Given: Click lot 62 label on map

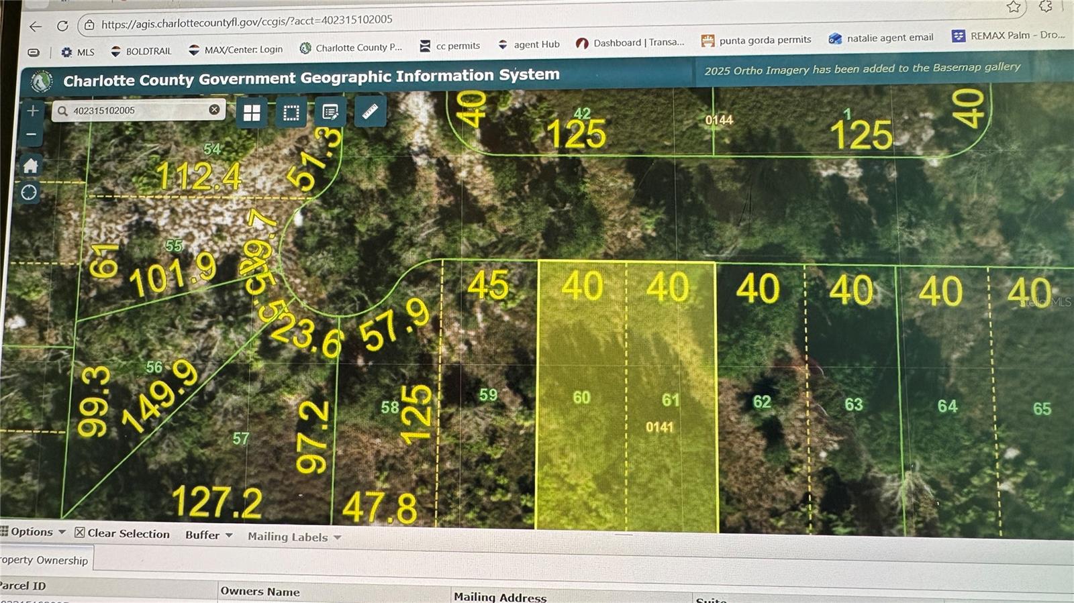Looking at the screenshot, I should [x=762, y=402].
